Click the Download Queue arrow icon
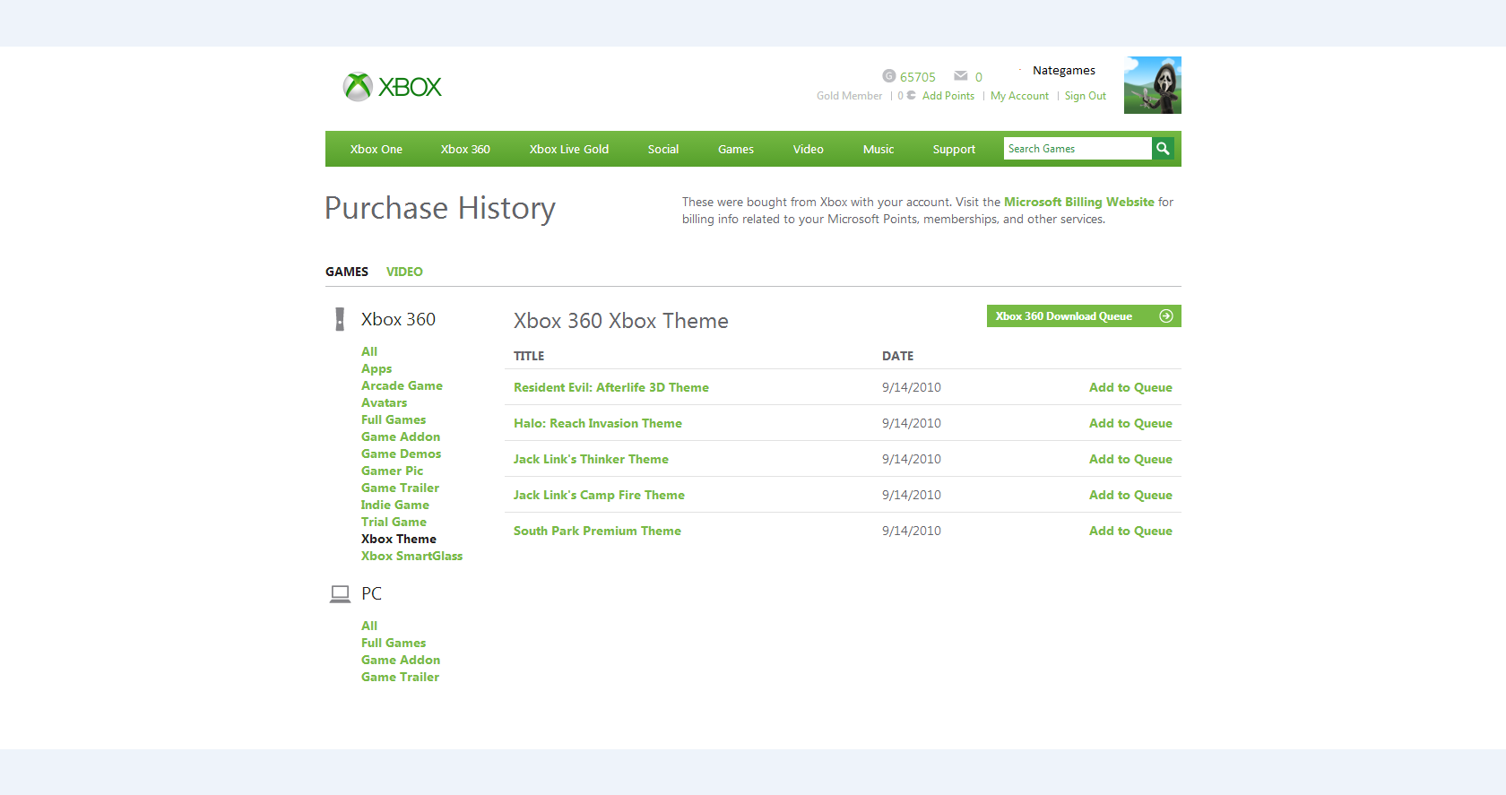Image resolution: width=1506 pixels, height=795 pixels. coord(1165,315)
